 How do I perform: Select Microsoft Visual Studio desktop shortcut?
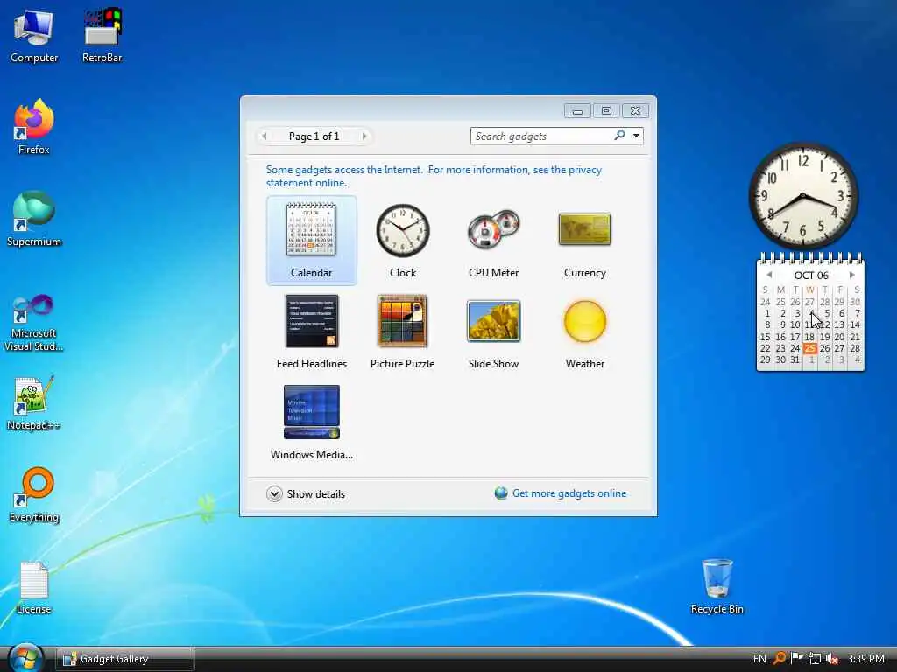click(34, 323)
